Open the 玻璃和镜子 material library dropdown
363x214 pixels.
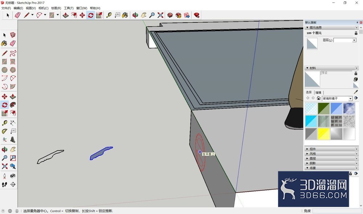(337, 98)
